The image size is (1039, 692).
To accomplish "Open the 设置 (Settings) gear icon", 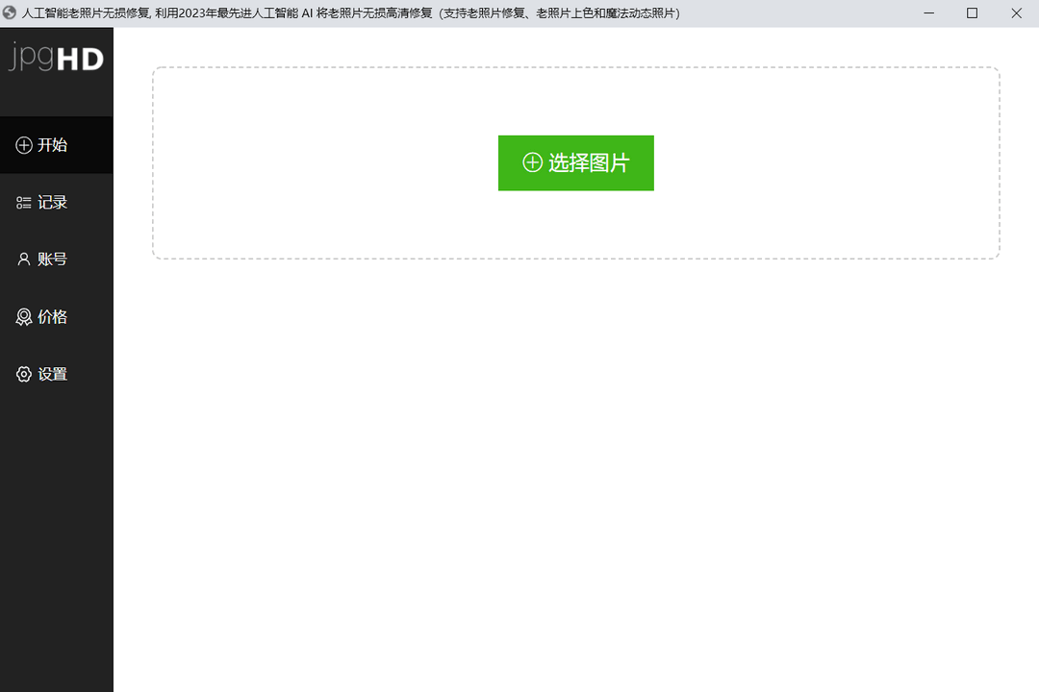I will click(x=22, y=374).
